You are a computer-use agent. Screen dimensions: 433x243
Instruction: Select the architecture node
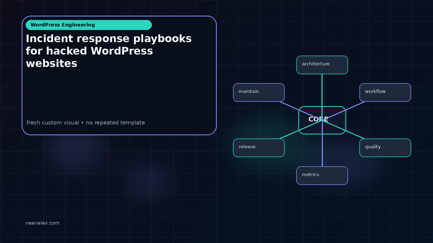coord(322,65)
